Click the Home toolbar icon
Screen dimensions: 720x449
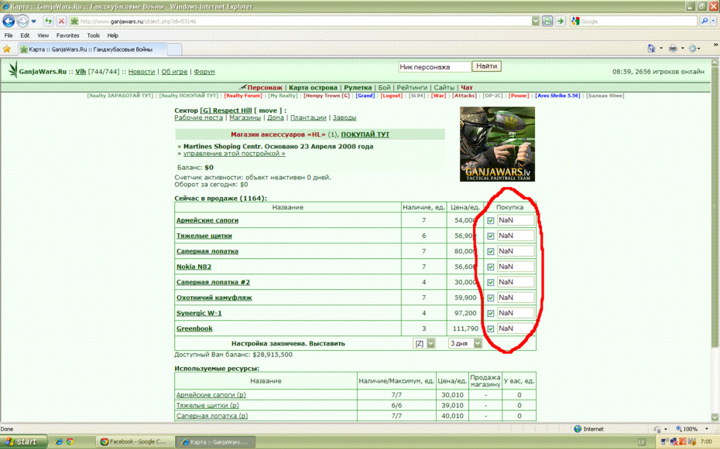click(651, 48)
